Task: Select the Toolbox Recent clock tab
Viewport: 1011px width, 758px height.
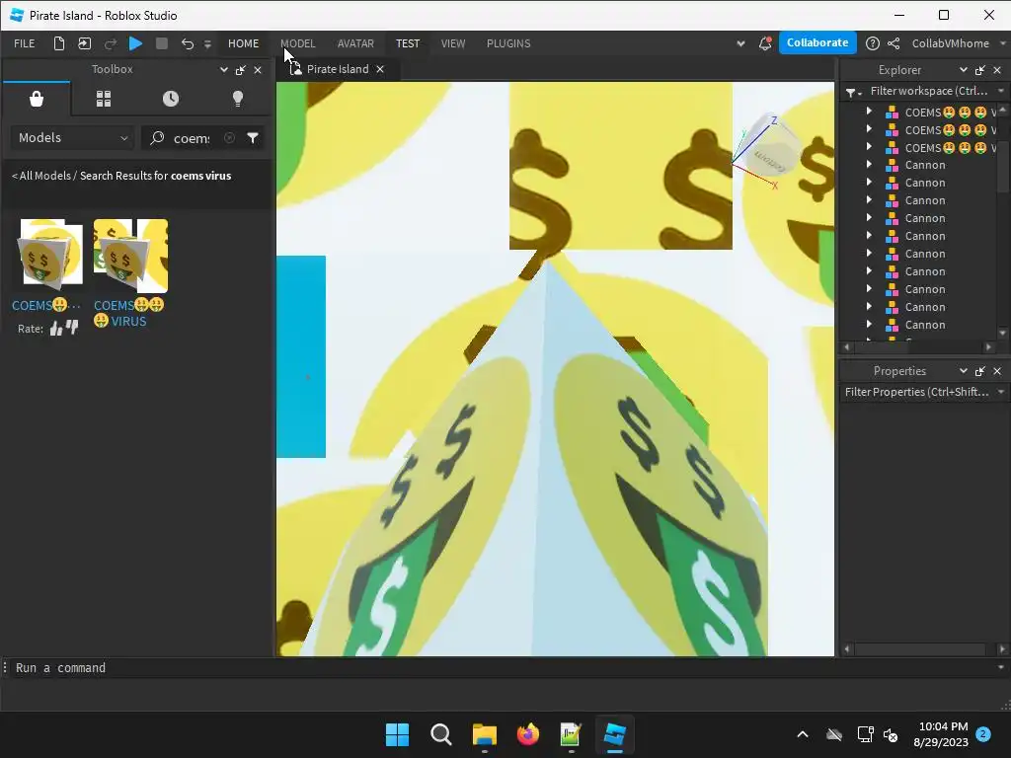Action: pos(170,99)
